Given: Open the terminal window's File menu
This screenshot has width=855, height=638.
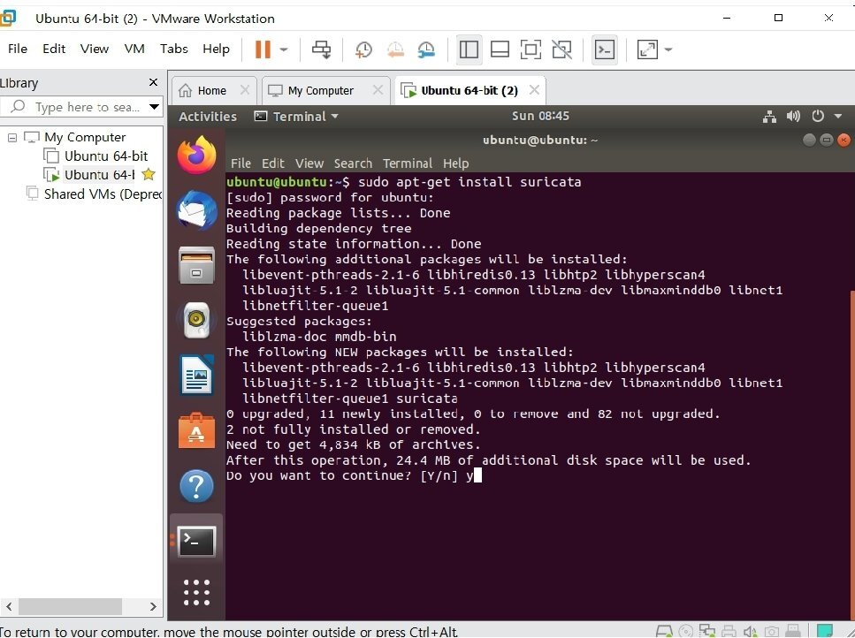Looking at the screenshot, I should click(x=240, y=163).
